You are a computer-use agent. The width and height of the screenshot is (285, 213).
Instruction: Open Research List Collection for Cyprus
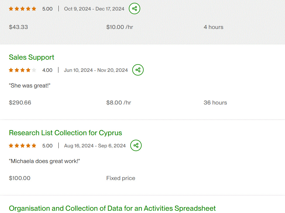point(66,133)
